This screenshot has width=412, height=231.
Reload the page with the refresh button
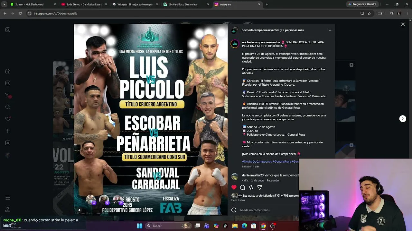pyautogui.click(x=20, y=13)
